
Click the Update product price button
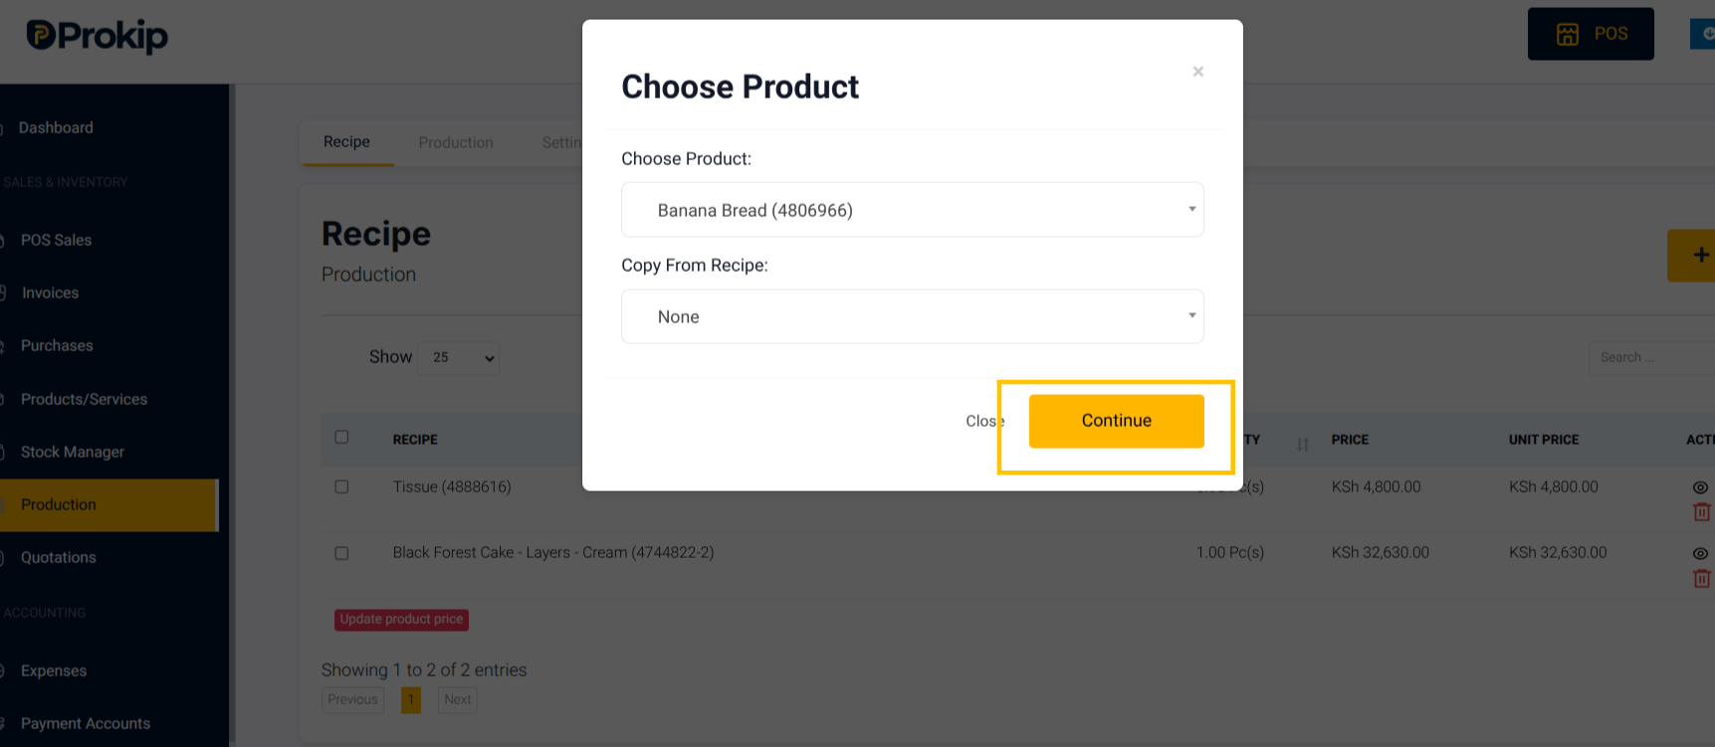click(x=402, y=620)
